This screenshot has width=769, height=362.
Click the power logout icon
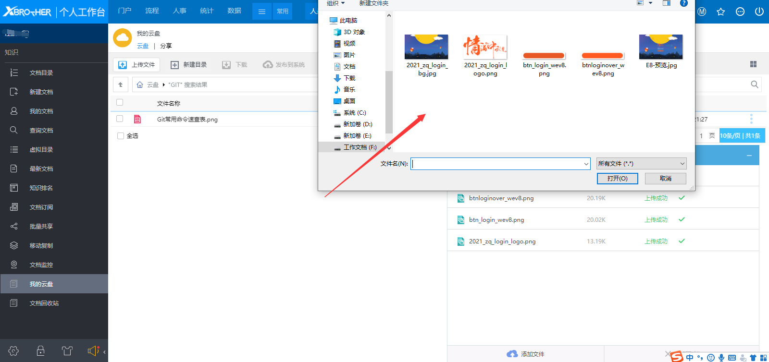coord(759,12)
